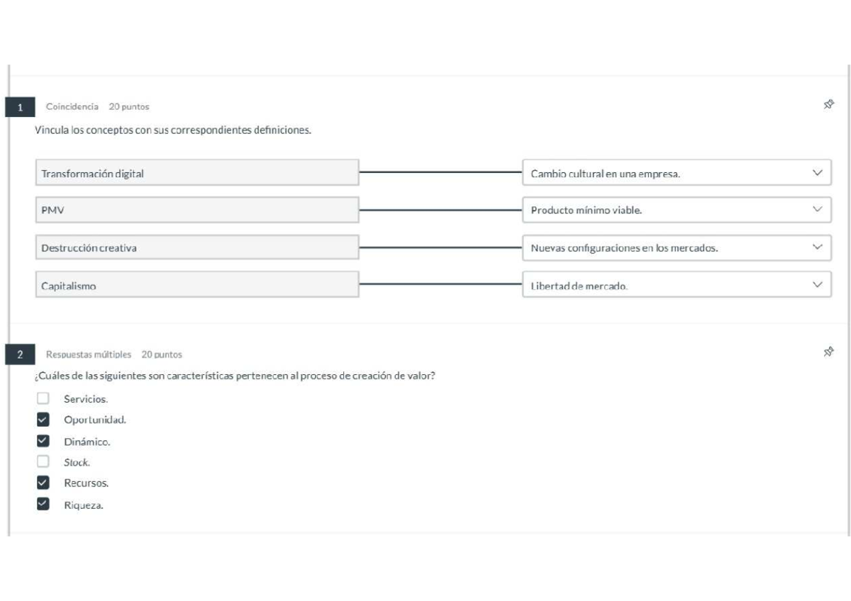Select the question number 1 badge

(20, 107)
